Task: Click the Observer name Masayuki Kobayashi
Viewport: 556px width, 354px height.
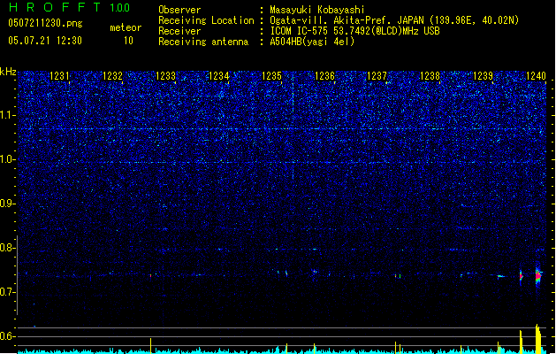Action: coord(317,10)
